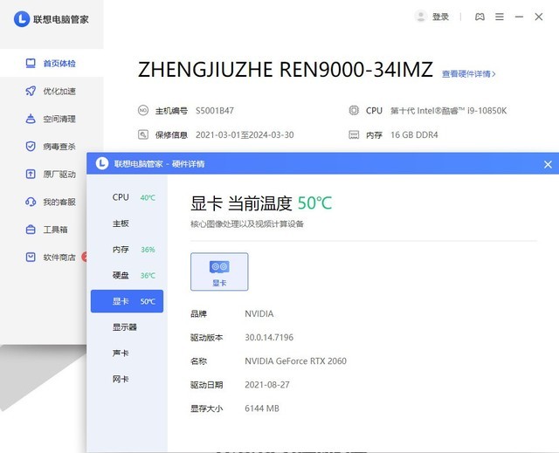Open 首页体检 in the main sidebar

52,64
